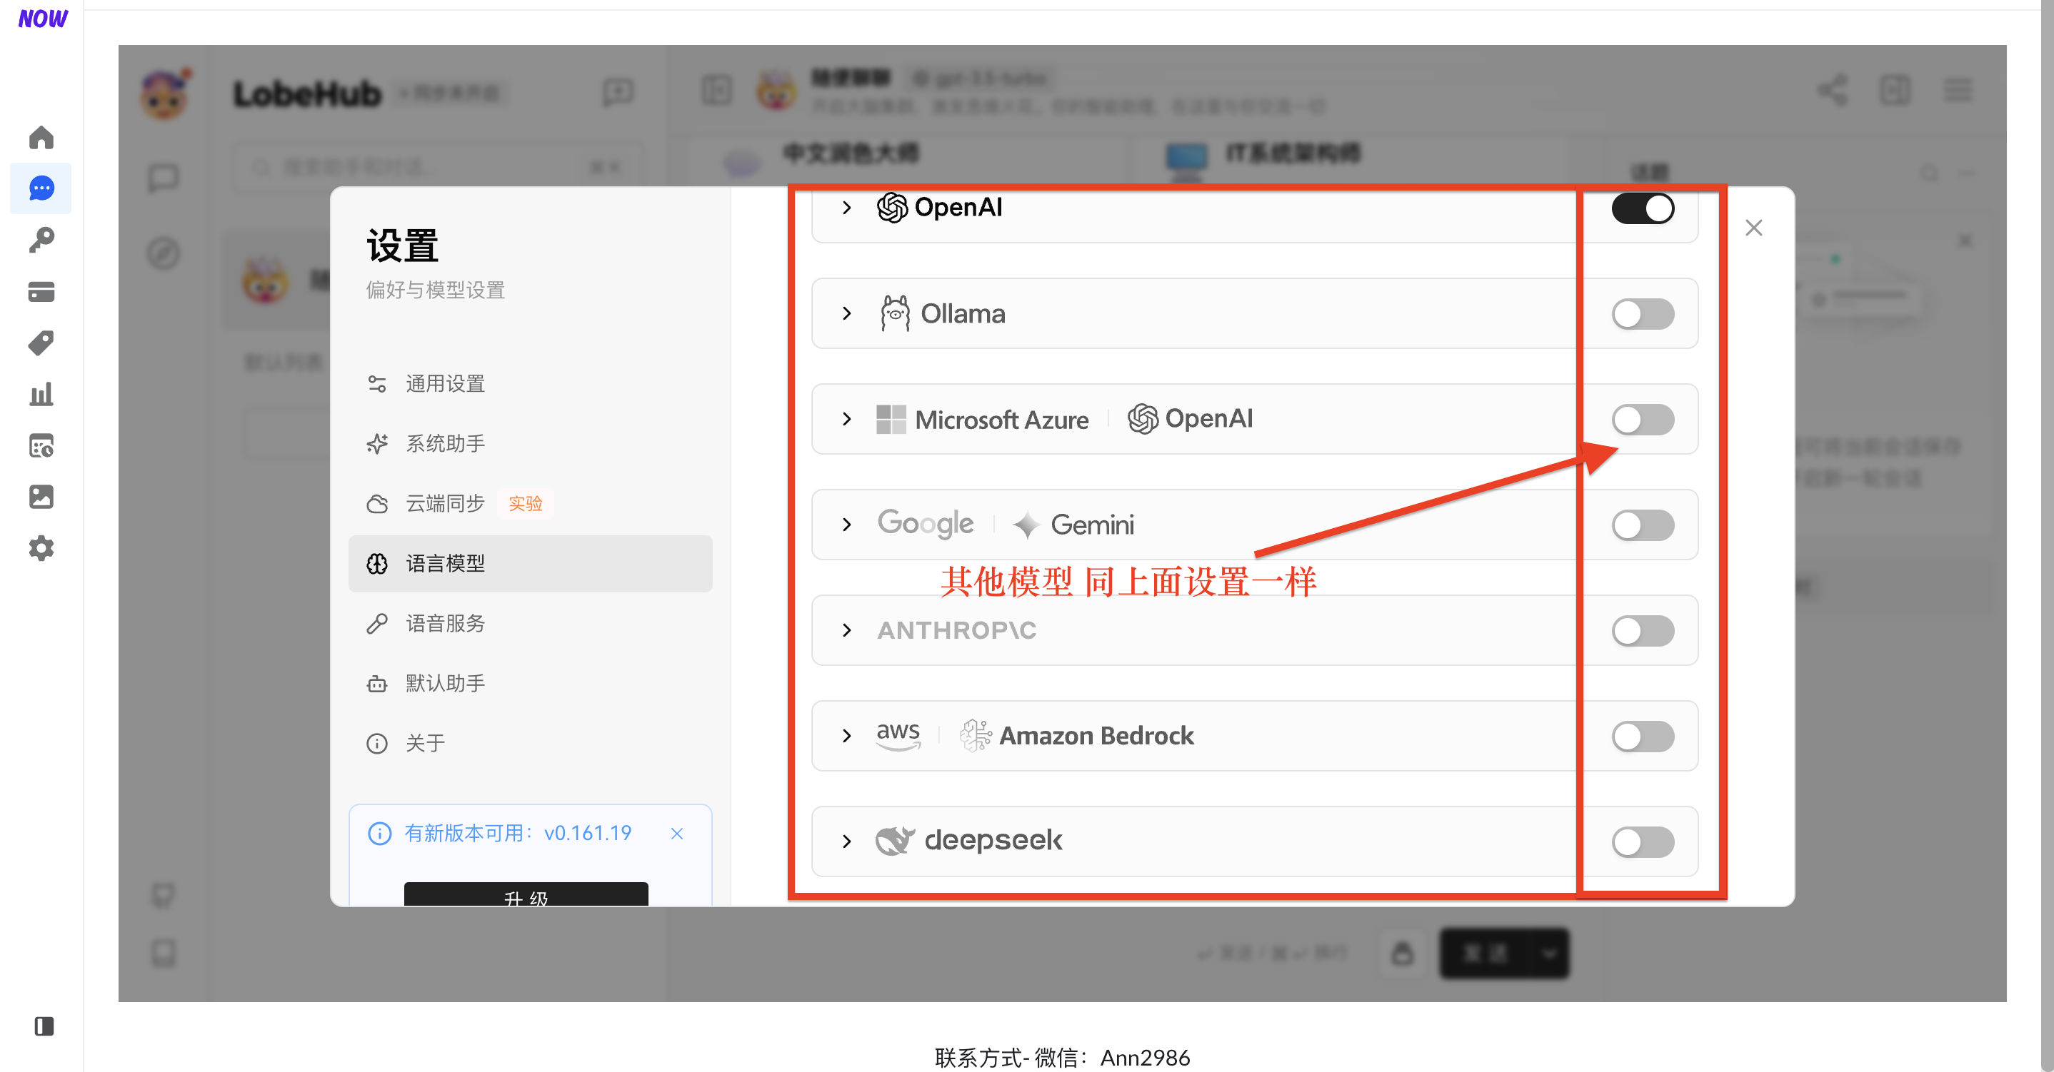
Task: Enable the Ollama provider switch
Action: pyautogui.click(x=1643, y=314)
